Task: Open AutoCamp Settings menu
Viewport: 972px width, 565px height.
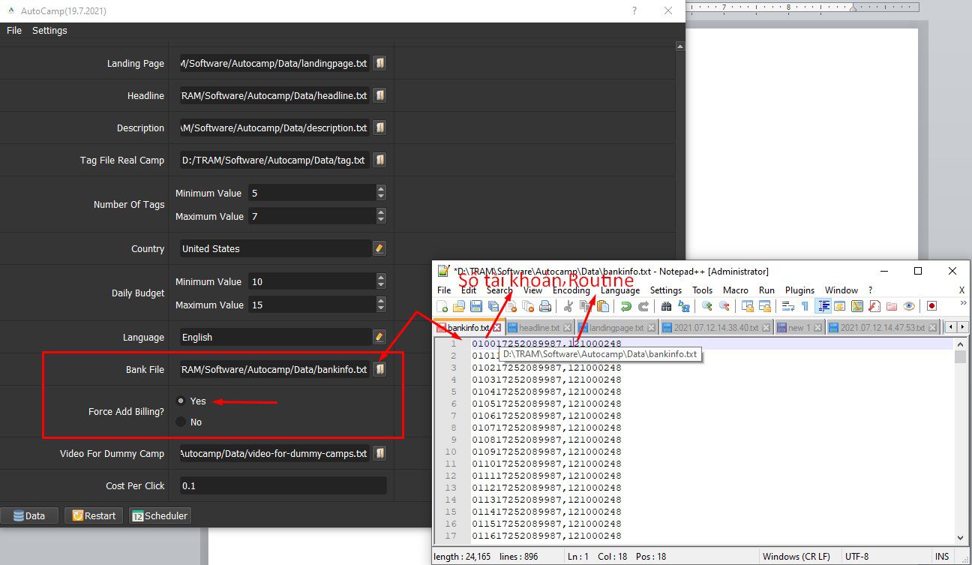Action: [x=49, y=31]
